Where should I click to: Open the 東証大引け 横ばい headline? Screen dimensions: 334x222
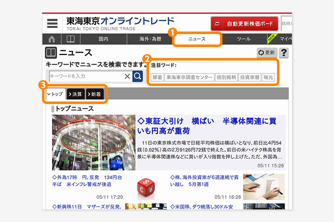point(206,126)
